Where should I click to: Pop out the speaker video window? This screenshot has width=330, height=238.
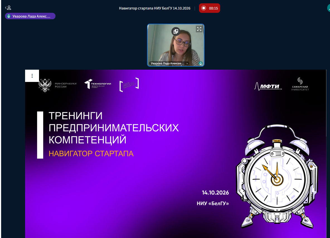176,31
